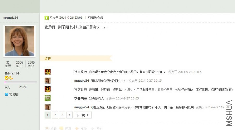Click the comment timestamp 2014-9-27 20:05
This screenshot has width=235, height=130.
127,98
